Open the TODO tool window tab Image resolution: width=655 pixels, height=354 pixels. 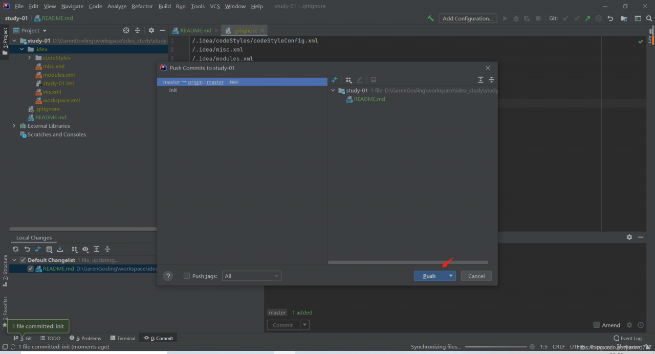(50, 338)
